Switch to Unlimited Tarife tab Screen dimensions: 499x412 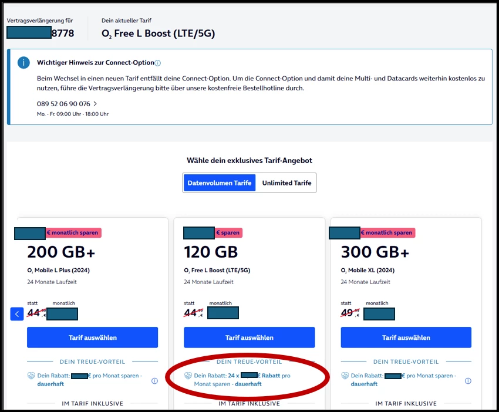tap(286, 183)
